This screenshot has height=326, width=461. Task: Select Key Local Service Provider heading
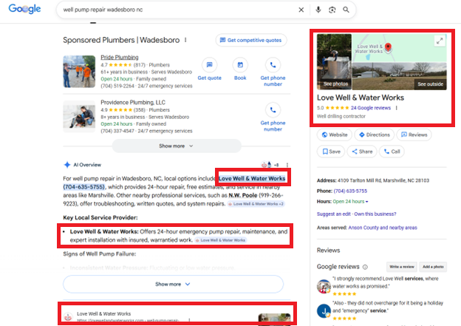pyautogui.click(x=100, y=218)
